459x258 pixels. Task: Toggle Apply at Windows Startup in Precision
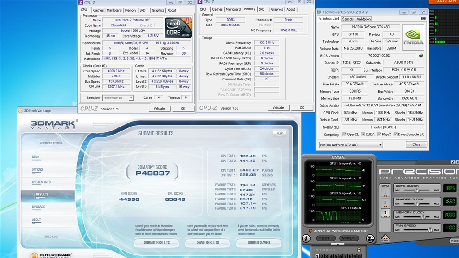click(311, 231)
